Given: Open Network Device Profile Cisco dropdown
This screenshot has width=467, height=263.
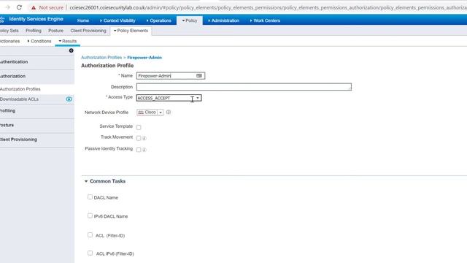Looking at the screenshot, I should (161, 113).
